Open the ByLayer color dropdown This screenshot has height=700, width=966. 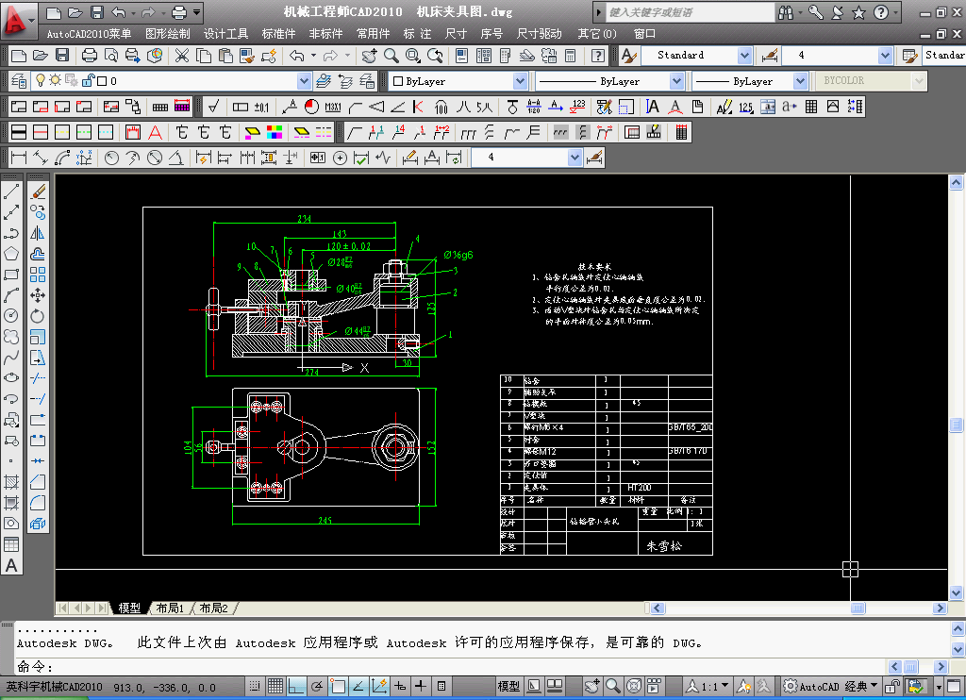(x=520, y=81)
